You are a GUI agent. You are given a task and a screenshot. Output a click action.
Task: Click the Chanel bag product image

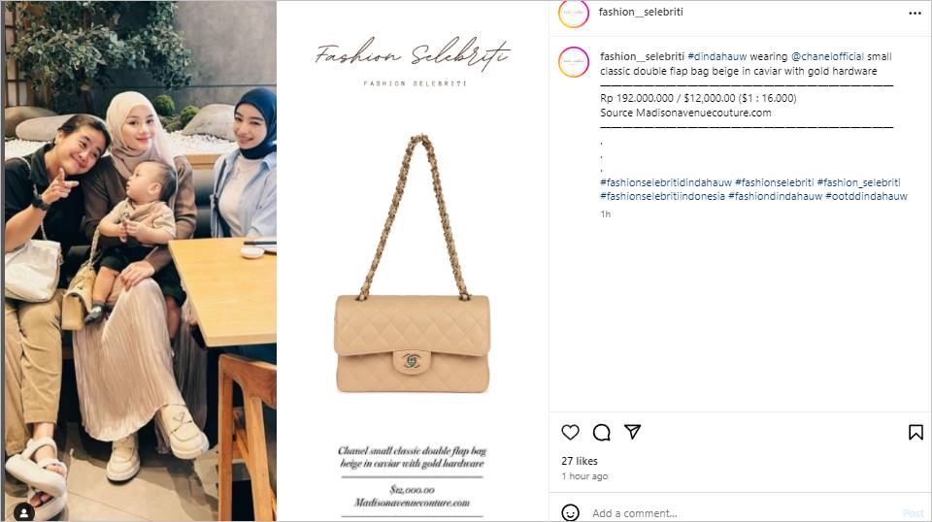click(412, 264)
